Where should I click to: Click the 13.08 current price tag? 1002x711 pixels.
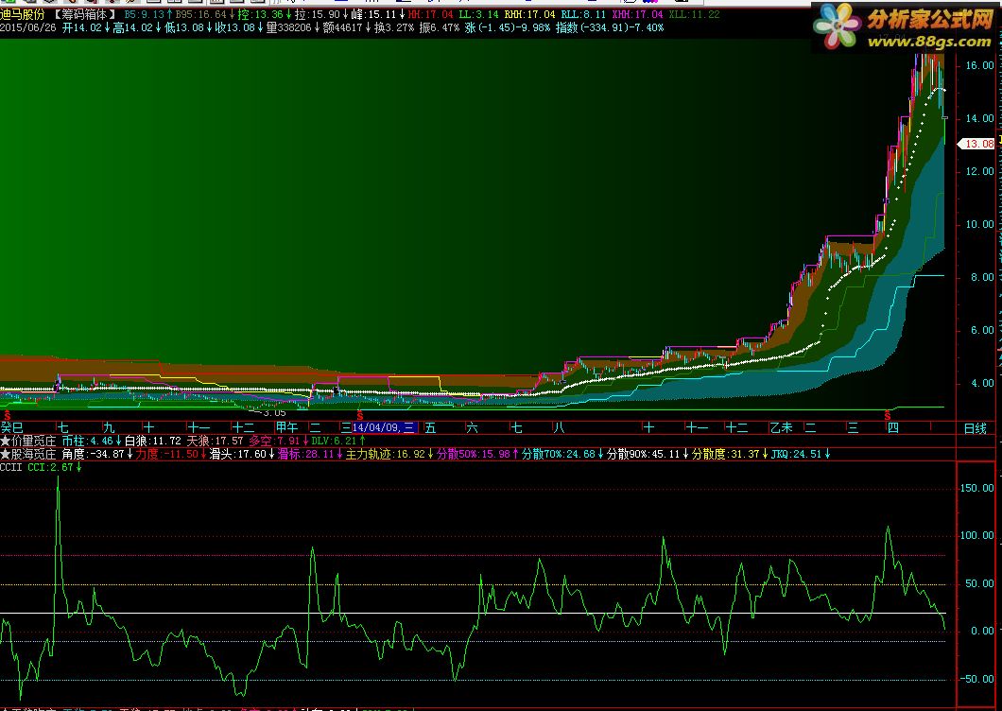(977, 144)
